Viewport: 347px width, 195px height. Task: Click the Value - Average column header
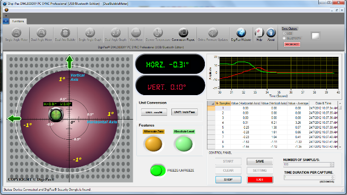pyautogui.click(x=298, y=103)
